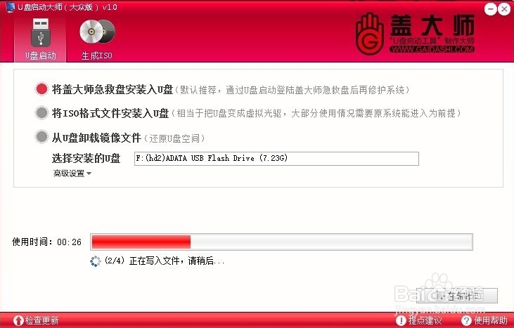Click the WWW.GAIDASHI.COM website text

pos(432,49)
